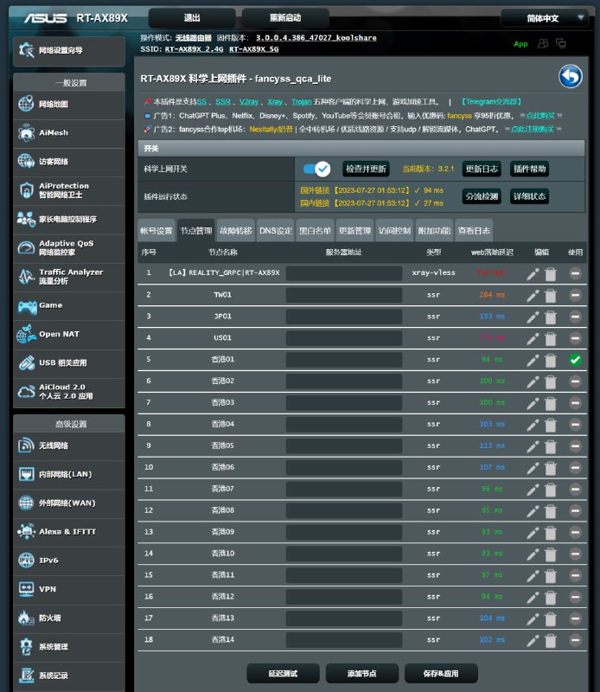
Task: Edit node 香港01 with pencil icon
Action: [x=533, y=360]
